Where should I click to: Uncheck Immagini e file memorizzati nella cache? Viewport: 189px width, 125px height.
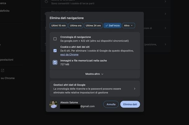tap(55, 62)
